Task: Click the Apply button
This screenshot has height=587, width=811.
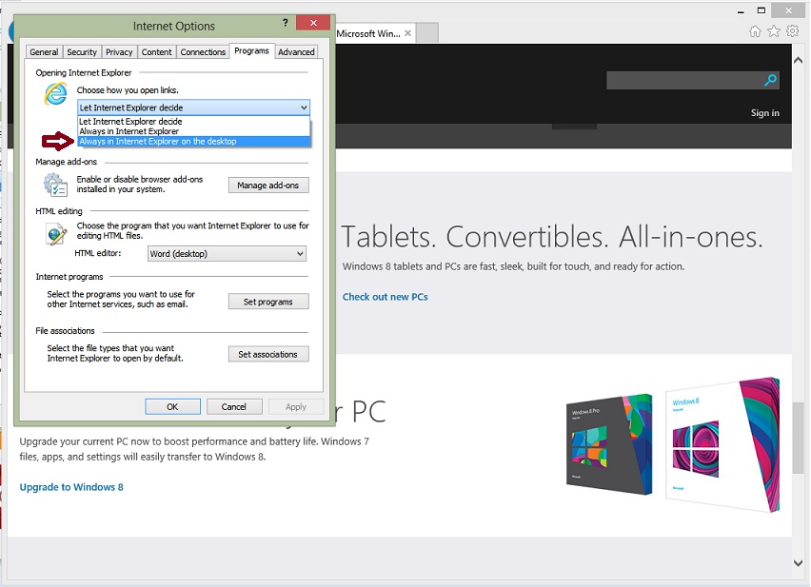Action: pyautogui.click(x=296, y=406)
